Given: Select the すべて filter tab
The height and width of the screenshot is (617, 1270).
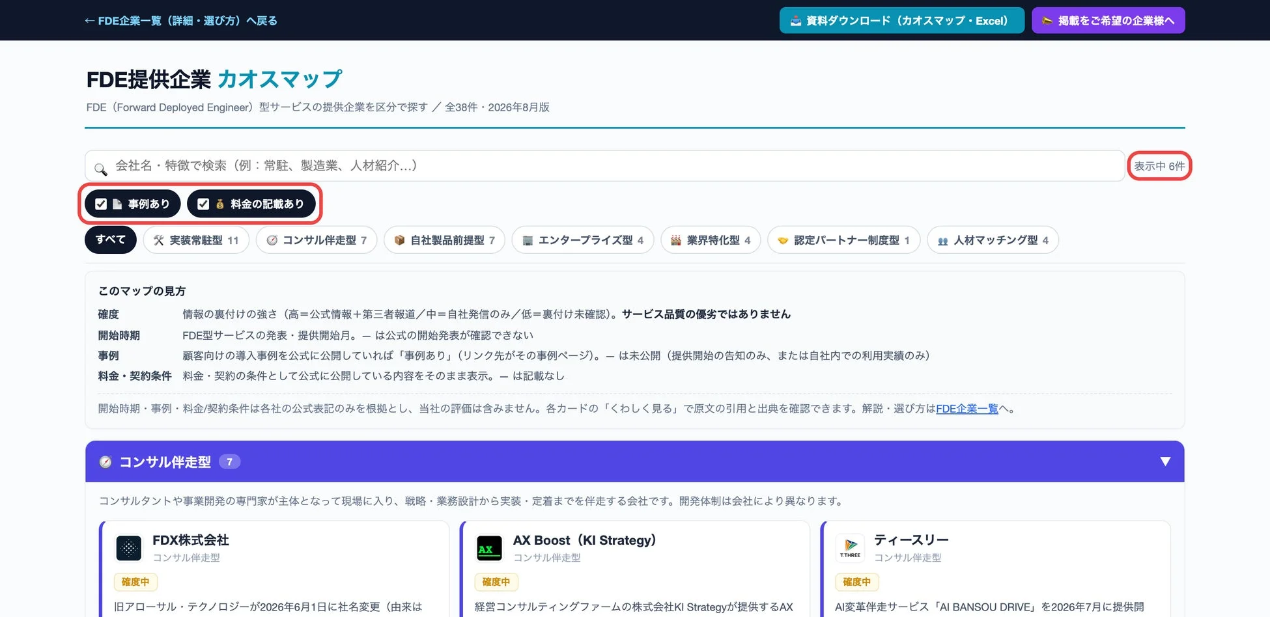Looking at the screenshot, I should click(110, 240).
